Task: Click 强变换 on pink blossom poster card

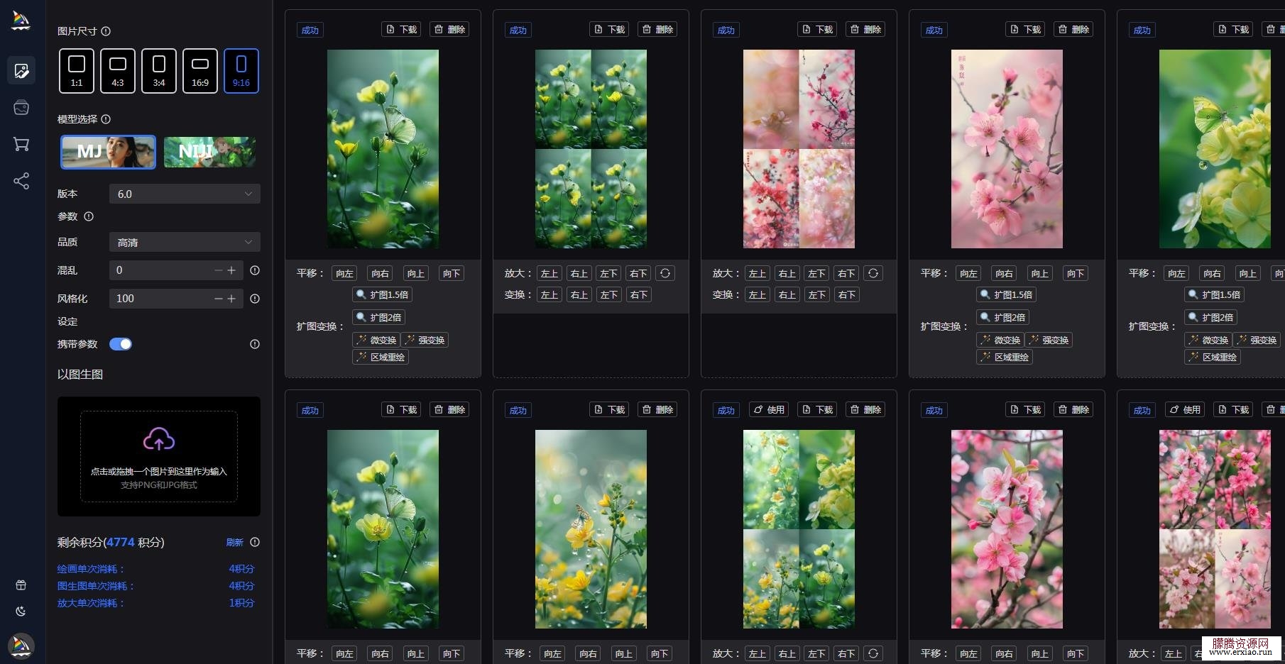Action: (x=1049, y=340)
